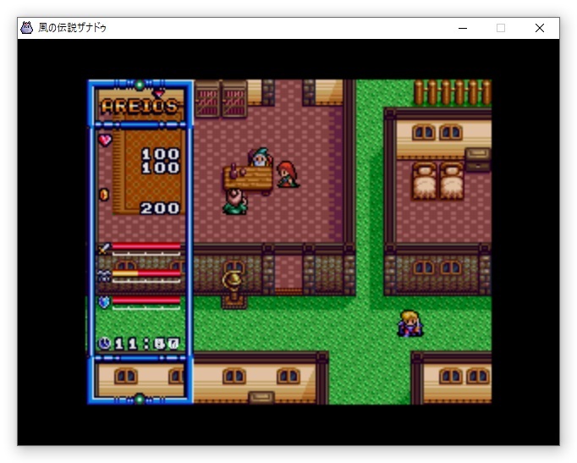Click the gold coin icon
Image resolution: width=577 pixels, height=463 pixels.
[104, 194]
